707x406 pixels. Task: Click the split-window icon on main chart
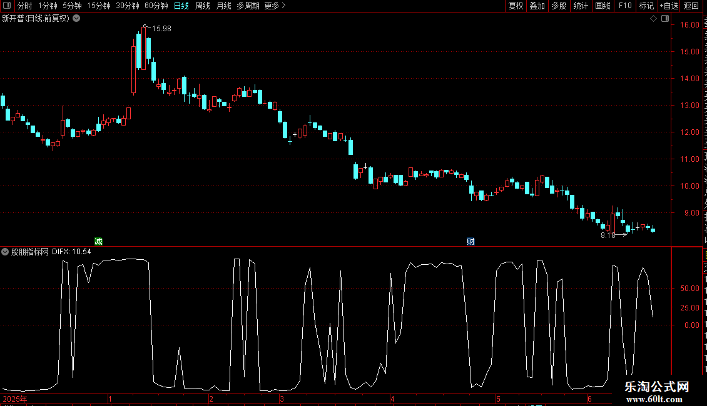(x=665, y=19)
